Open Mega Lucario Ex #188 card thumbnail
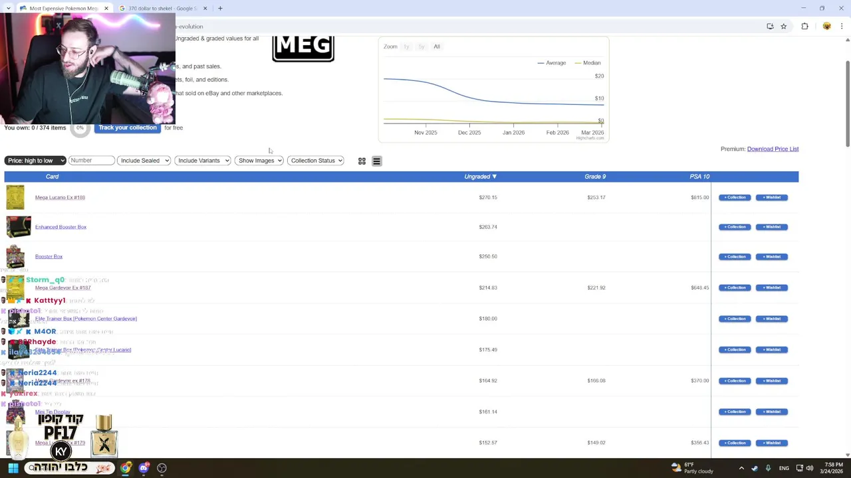The image size is (851, 478). click(x=15, y=198)
